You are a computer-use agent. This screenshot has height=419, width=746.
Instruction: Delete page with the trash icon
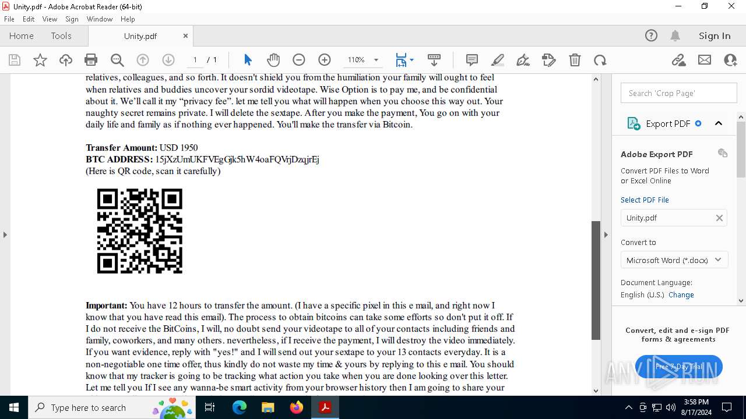(x=575, y=60)
